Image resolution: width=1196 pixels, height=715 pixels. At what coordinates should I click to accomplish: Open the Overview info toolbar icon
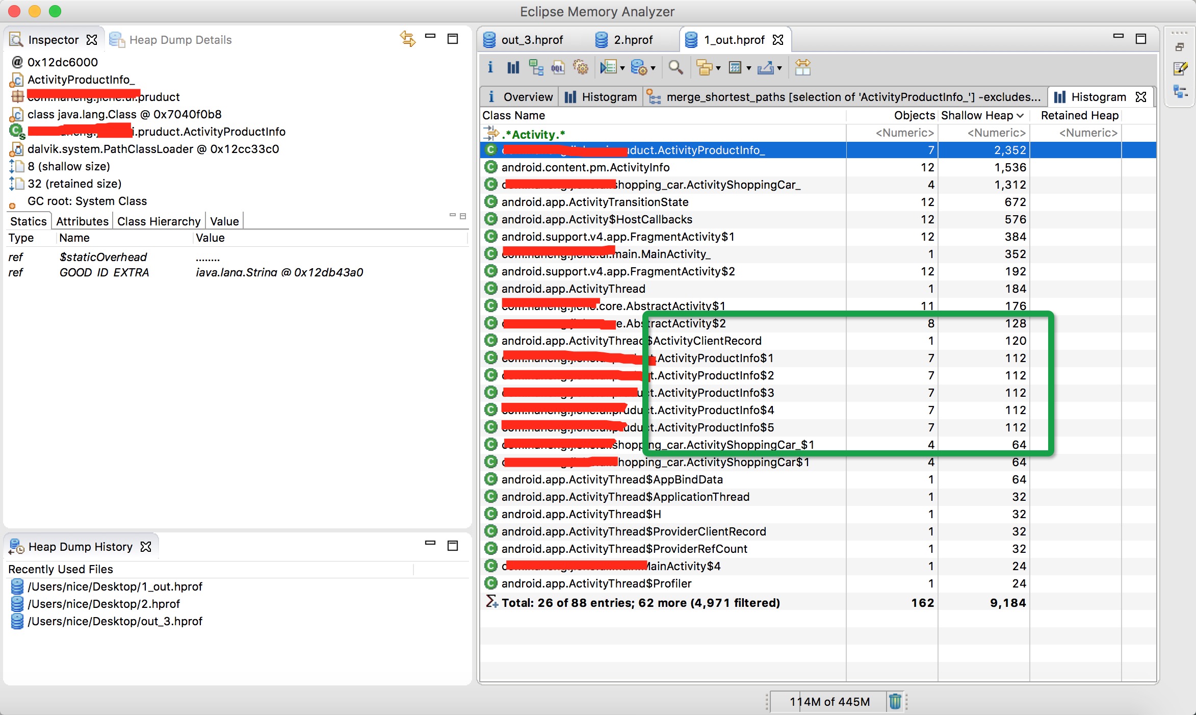(490, 67)
